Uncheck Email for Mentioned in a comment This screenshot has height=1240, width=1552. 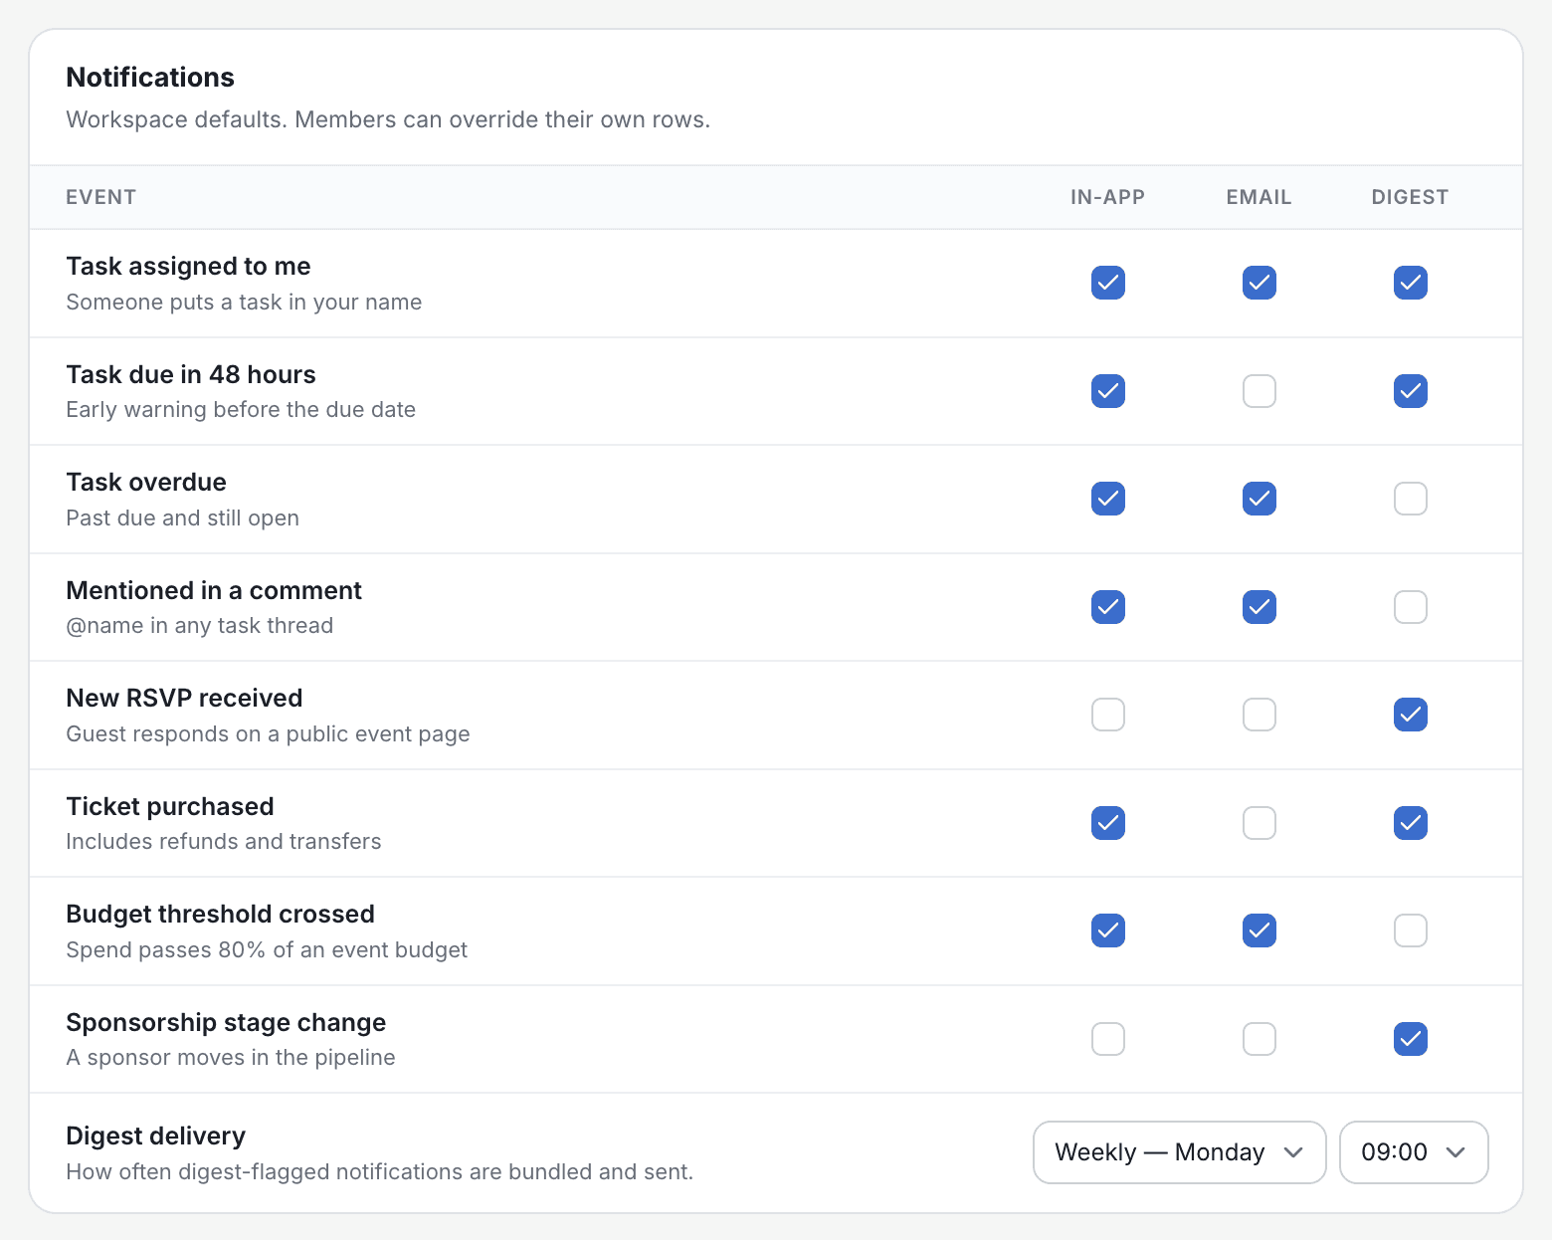point(1260,607)
